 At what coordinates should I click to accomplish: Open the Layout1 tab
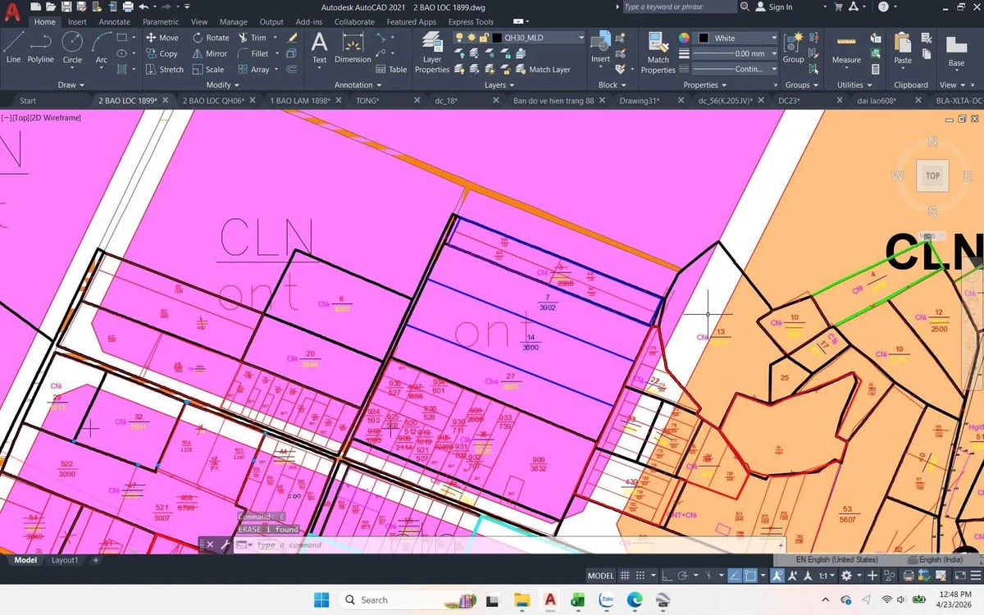point(65,560)
